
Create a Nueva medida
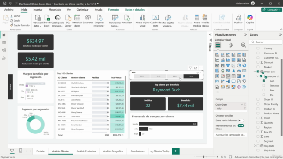pyautogui.click(x=197, y=21)
